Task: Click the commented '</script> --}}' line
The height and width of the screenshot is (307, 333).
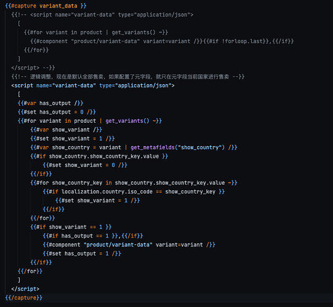Action: pos(33,68)
